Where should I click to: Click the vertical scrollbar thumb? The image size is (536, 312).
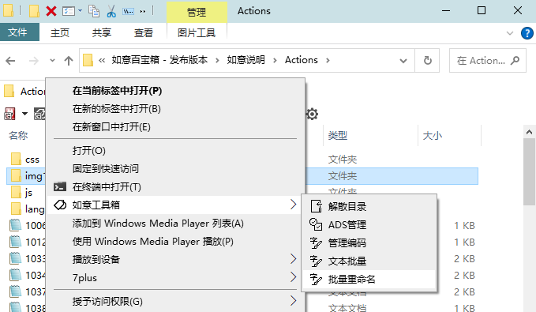529,171
